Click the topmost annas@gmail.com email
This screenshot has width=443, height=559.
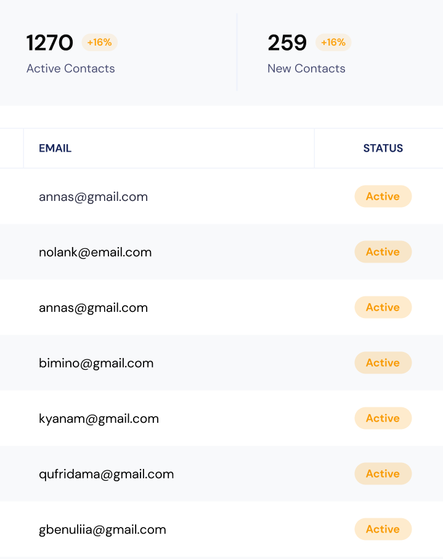click(93, 197)
